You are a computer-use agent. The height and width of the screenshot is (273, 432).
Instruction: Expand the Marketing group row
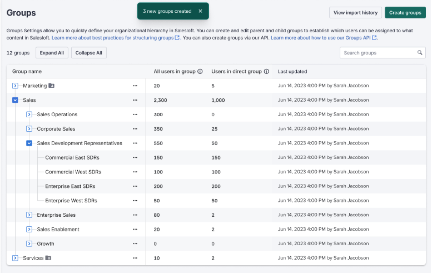click(x=15, y=86)
